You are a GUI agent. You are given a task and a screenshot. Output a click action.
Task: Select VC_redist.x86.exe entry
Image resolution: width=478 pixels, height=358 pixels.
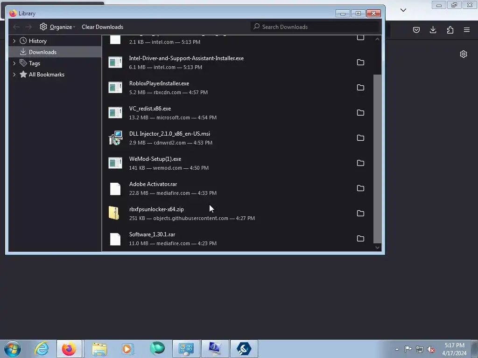coord(237,113)
